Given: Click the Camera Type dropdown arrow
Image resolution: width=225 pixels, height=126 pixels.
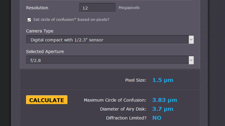Looking at the screenshot, I should [191, 40].
